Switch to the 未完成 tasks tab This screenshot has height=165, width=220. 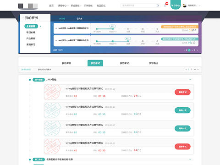[x=62, y=19]
